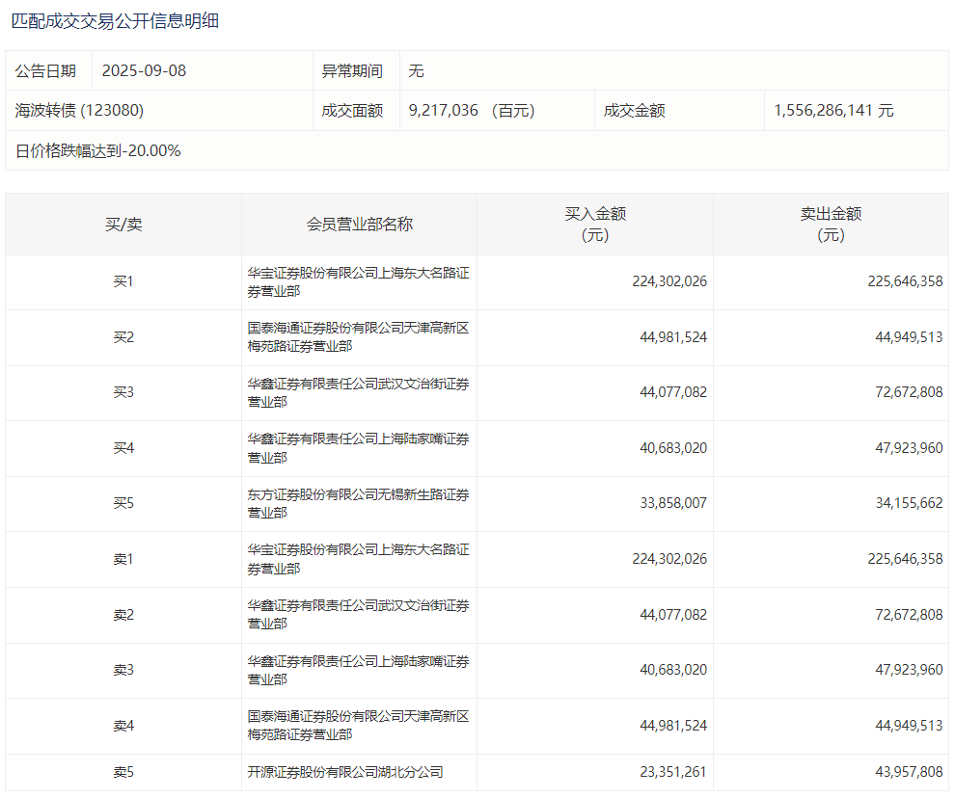955x798 pixels.
Task: Select the 卖3 row label
Action: (x=123, y=671)
